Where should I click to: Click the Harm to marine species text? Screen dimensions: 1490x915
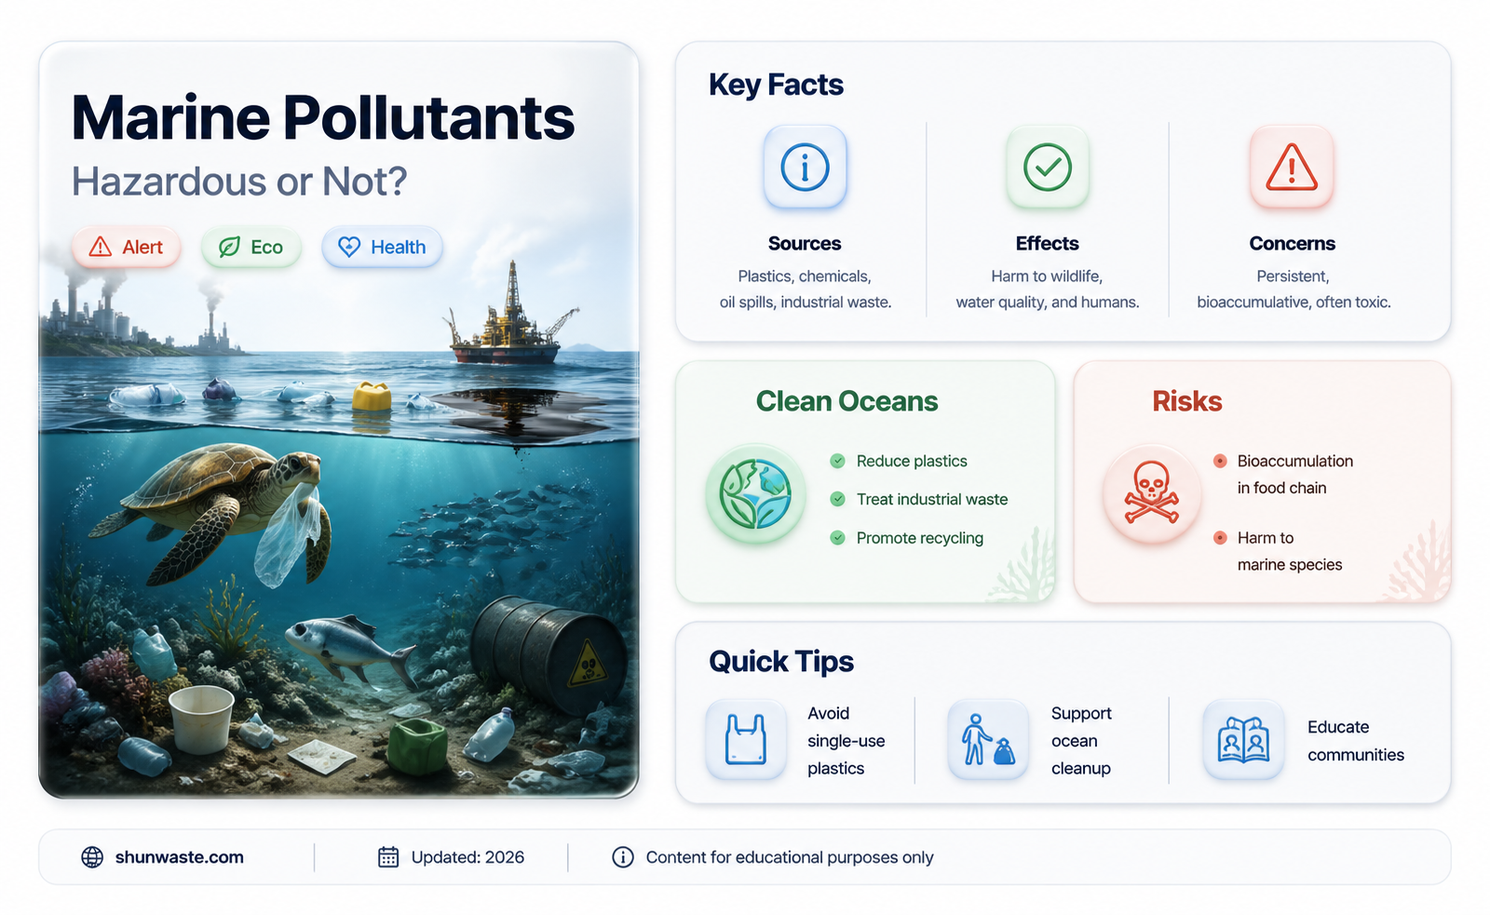click(1290, 551)
